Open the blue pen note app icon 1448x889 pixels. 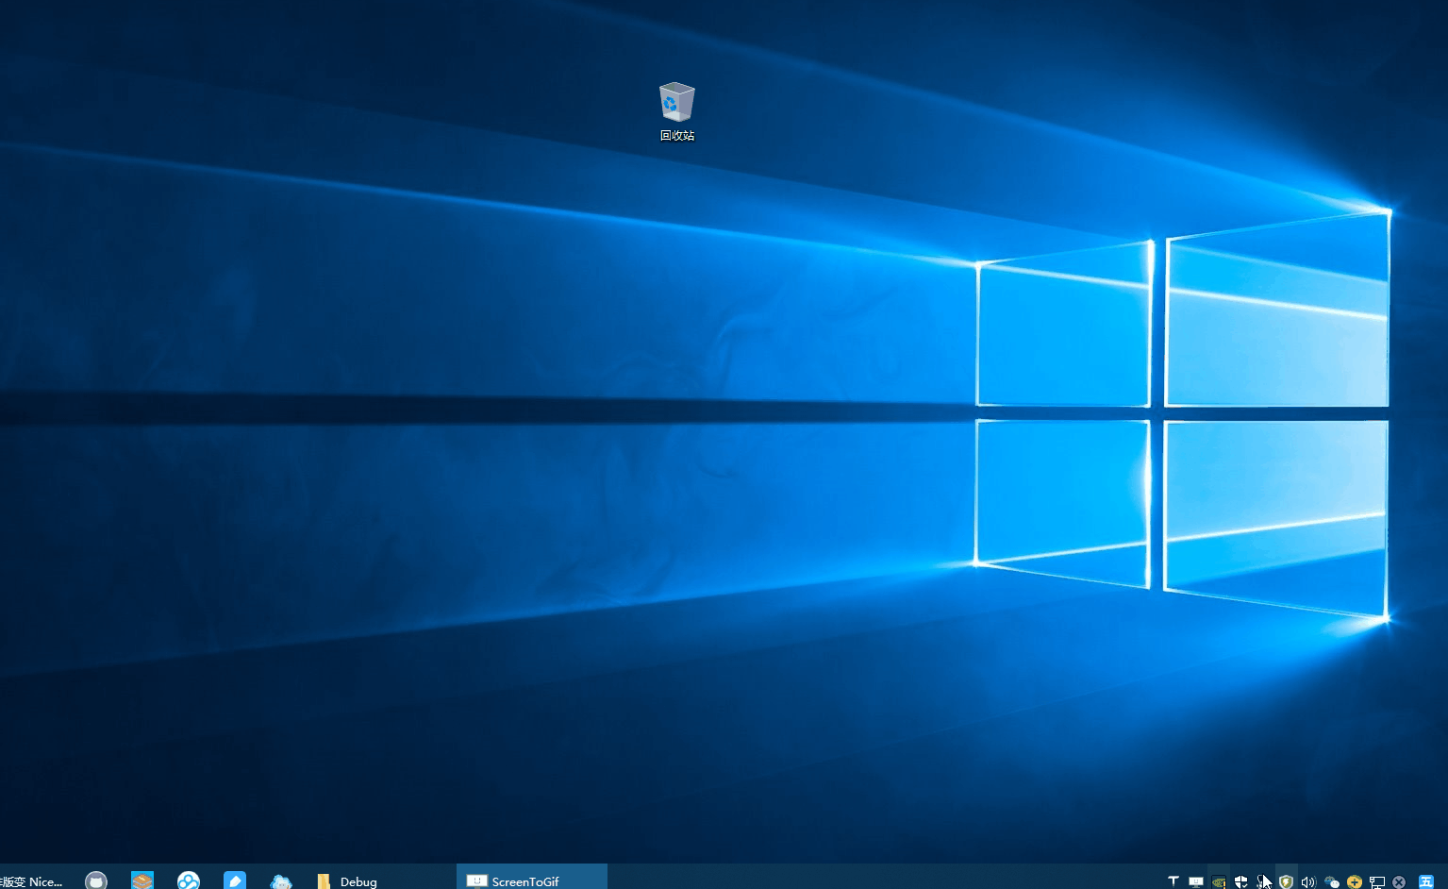coord(235,881)
